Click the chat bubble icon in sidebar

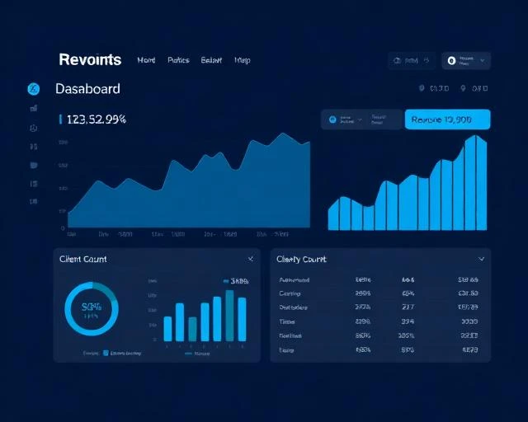34,165
